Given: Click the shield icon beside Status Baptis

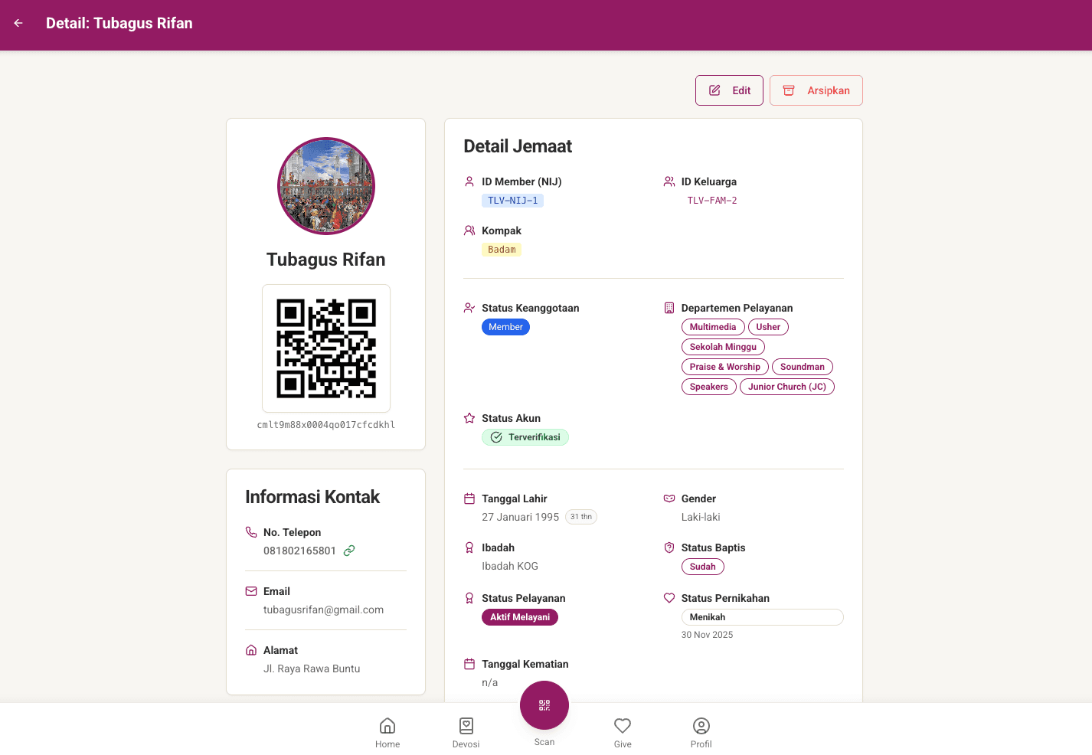Looking at the screenshot, I should [x=669, y=547].
